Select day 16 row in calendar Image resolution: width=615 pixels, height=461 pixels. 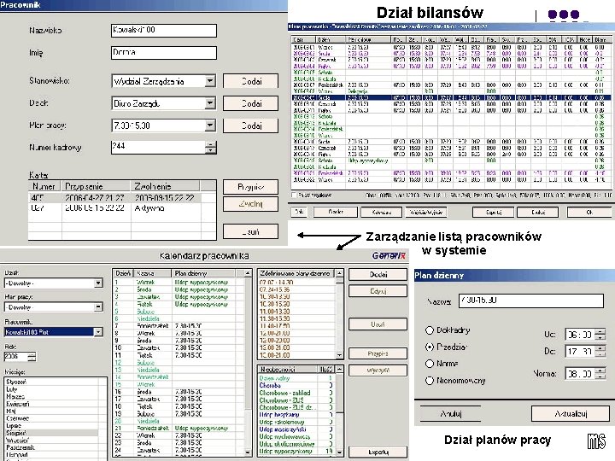tap(179, 392)
